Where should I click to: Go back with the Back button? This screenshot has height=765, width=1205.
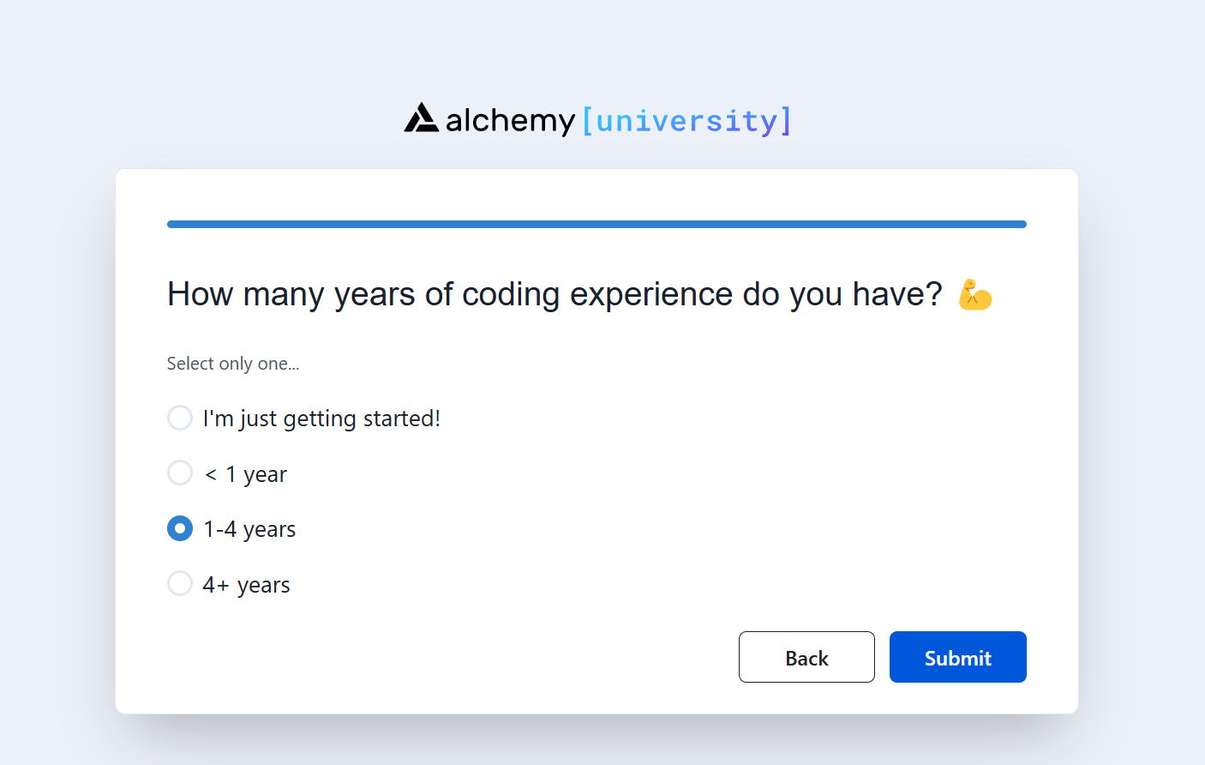pyautogui.click(x=806, y=657)
